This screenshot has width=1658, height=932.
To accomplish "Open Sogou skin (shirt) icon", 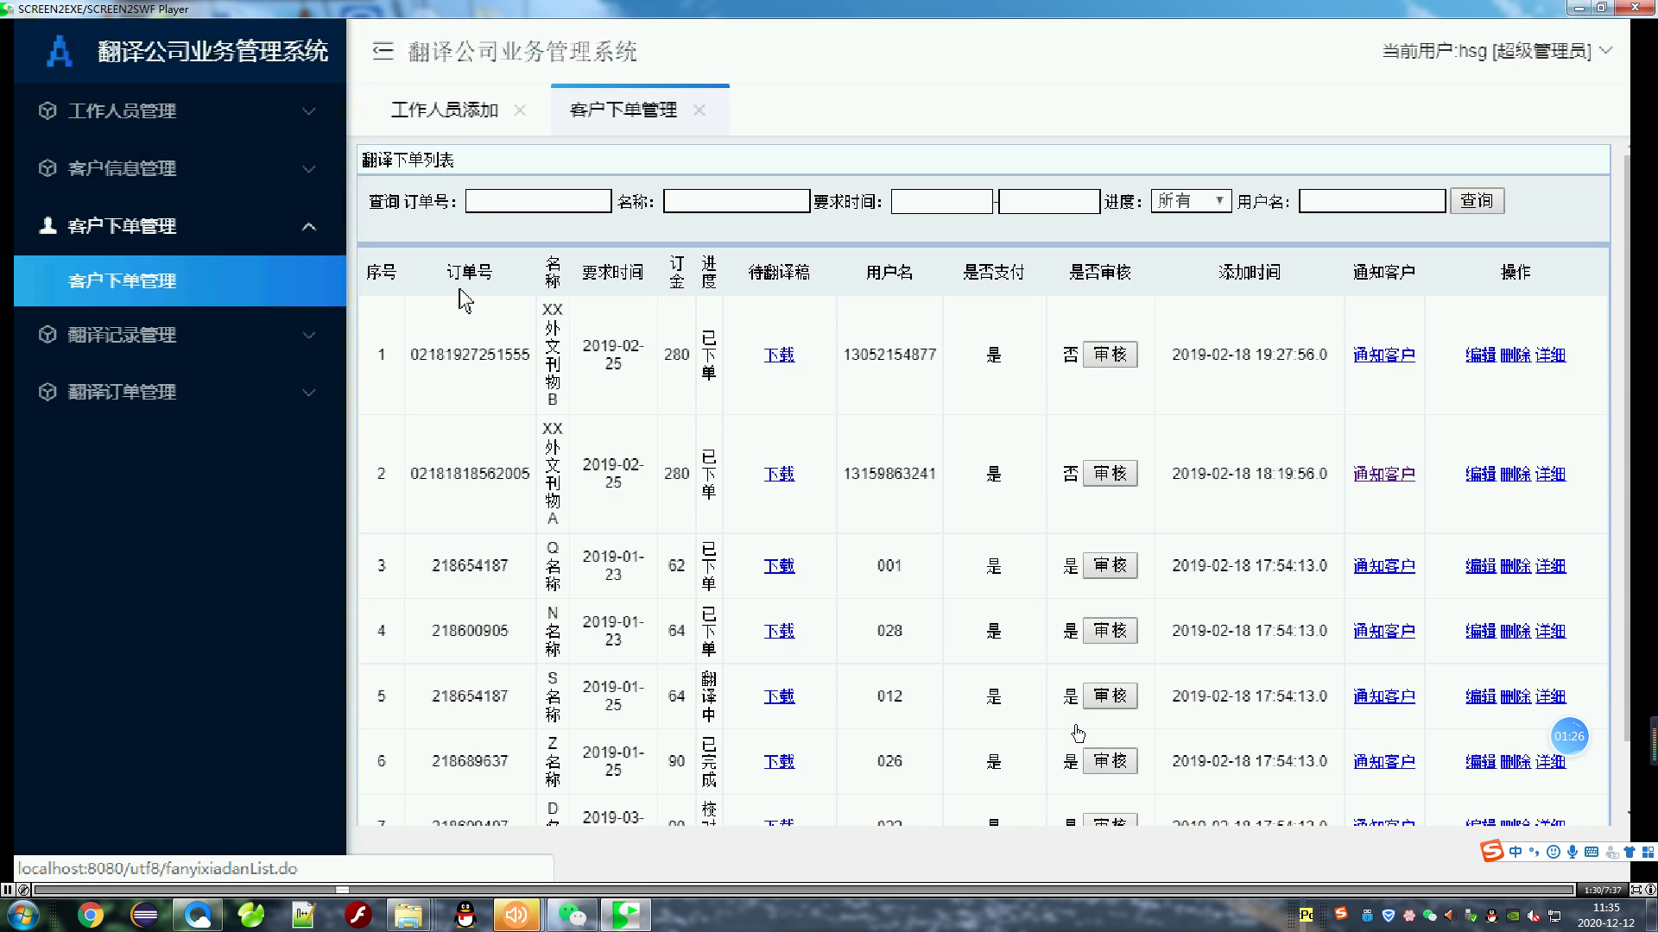I will [1630, 852].
